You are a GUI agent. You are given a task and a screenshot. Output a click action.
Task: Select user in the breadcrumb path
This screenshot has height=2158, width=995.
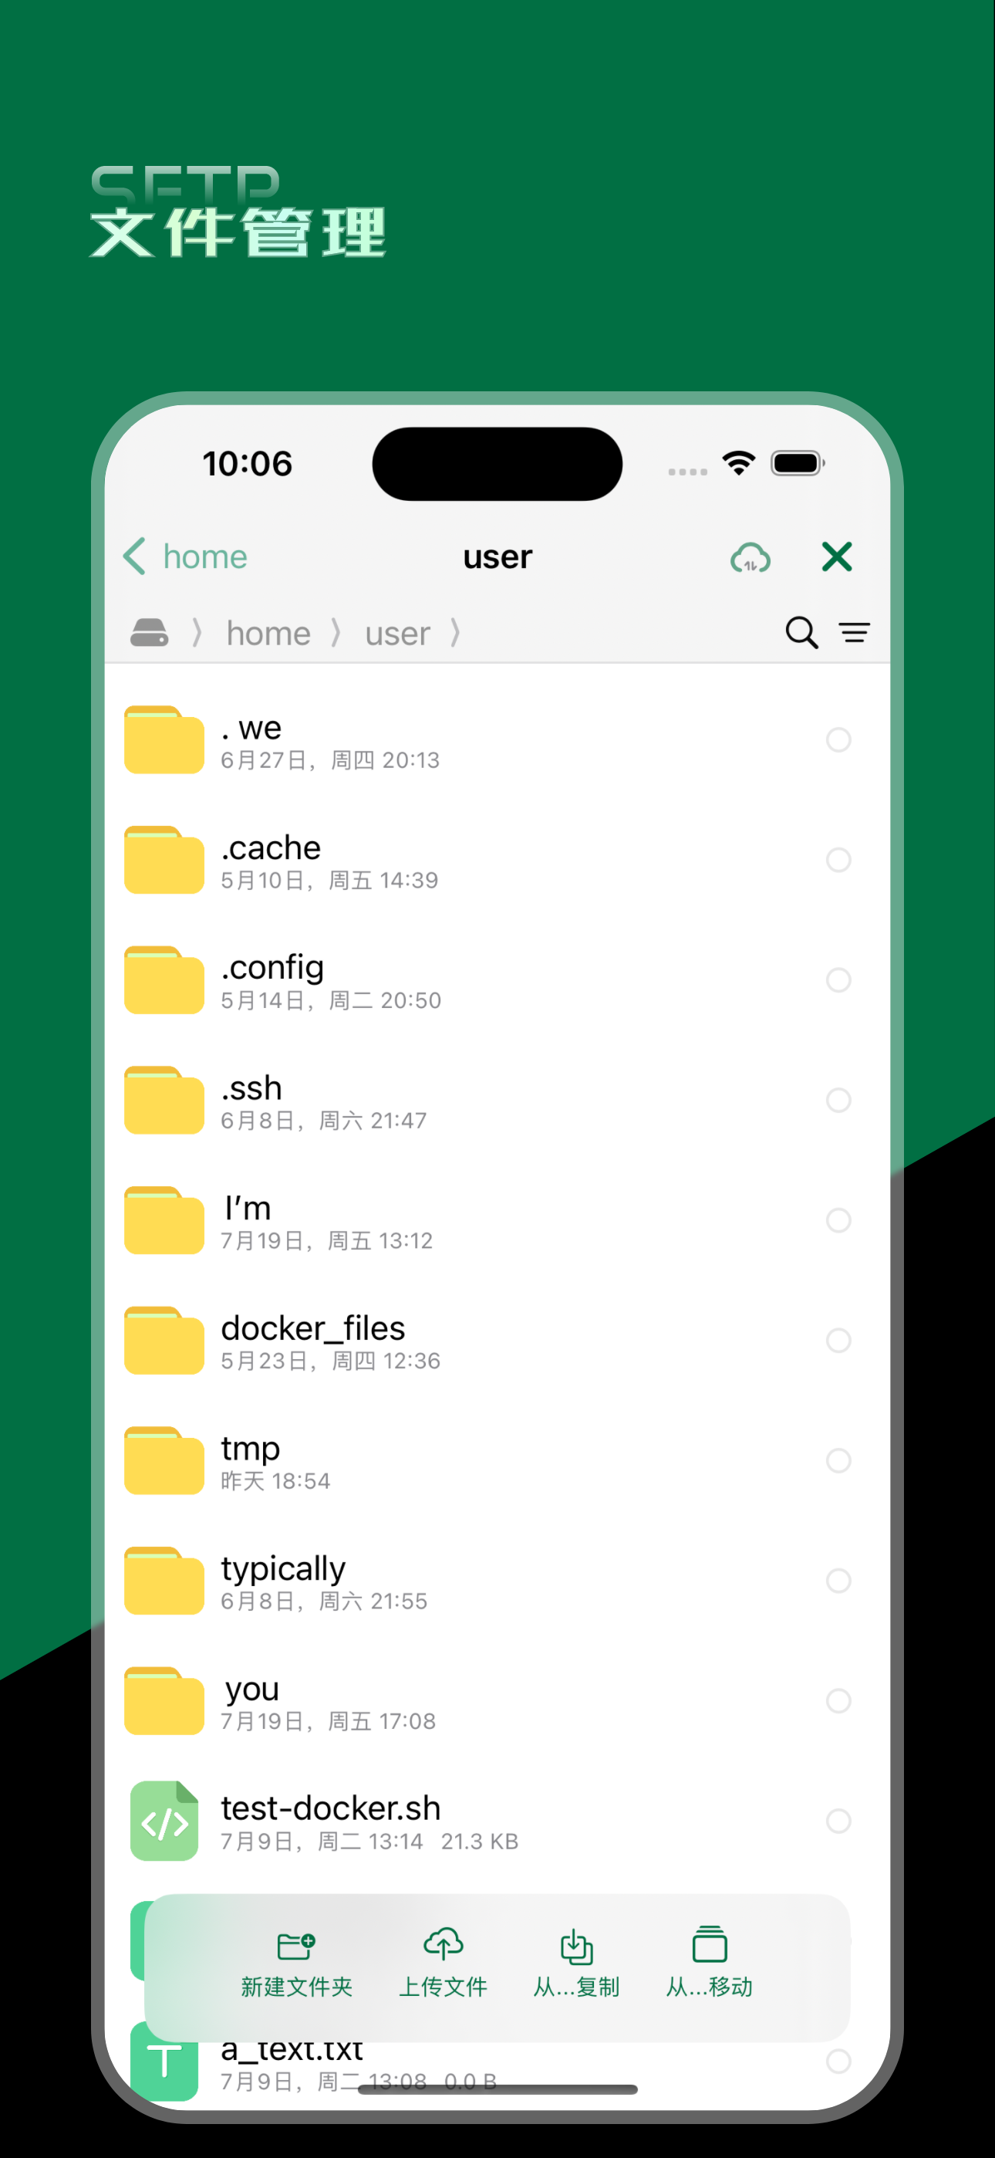pos(397,634)
